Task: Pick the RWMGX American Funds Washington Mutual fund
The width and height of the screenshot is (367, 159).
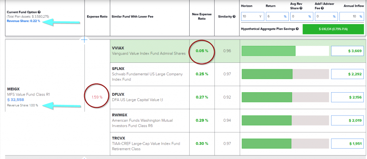Action: [x=149, y=120]
